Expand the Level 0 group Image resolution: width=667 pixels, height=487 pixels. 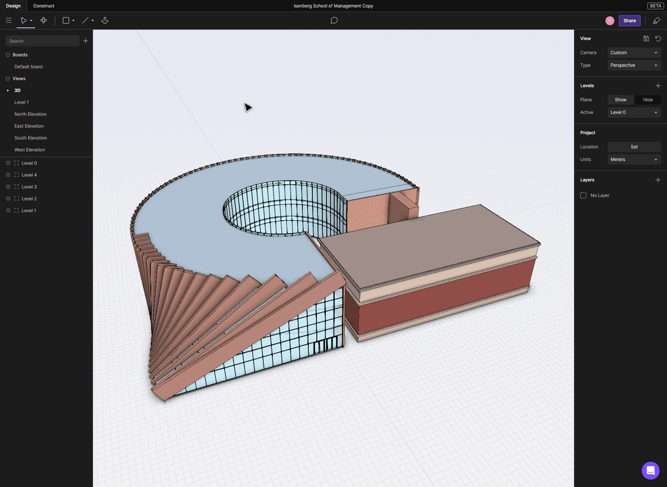[8, 163]
